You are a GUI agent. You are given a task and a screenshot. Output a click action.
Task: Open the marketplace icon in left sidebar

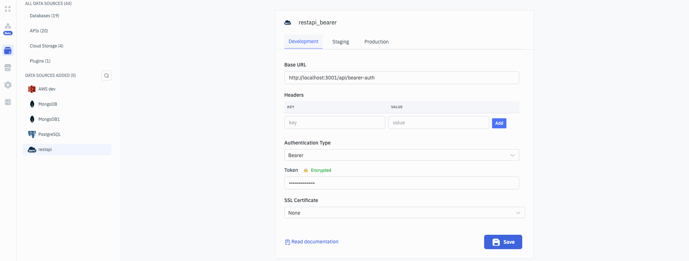(x=8, y=68)
